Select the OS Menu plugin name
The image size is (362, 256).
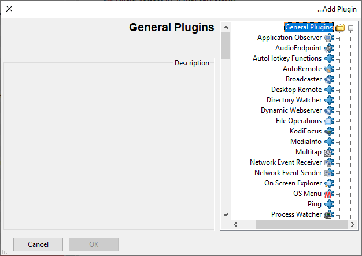point(307,194)
